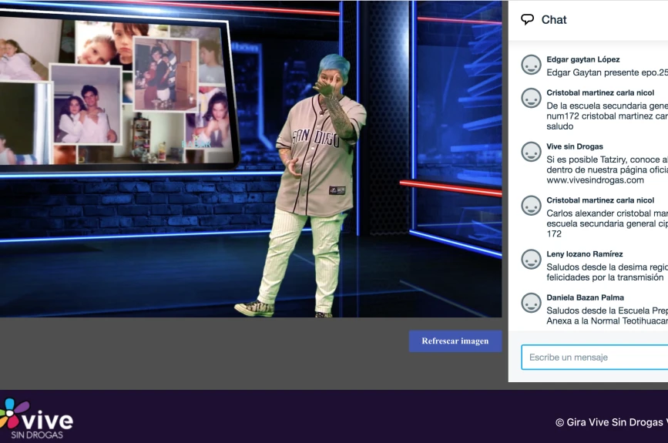Viewport: 668px width, 443px height.
Task: Click the Chat panel heading
Action: (x=554, y=20)
